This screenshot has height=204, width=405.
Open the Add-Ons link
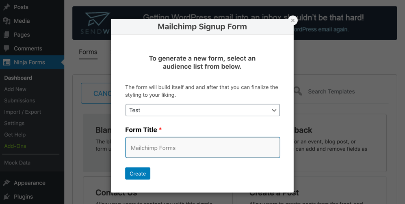(x=15, y=146)
